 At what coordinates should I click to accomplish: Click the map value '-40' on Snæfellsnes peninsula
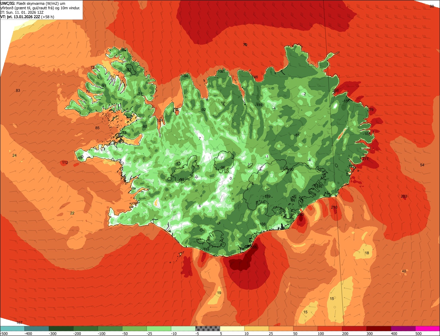pyautogui.click(x=80, y=158)
